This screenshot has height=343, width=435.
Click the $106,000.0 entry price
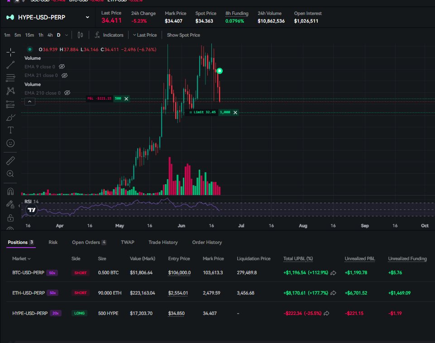click(179, 273)
